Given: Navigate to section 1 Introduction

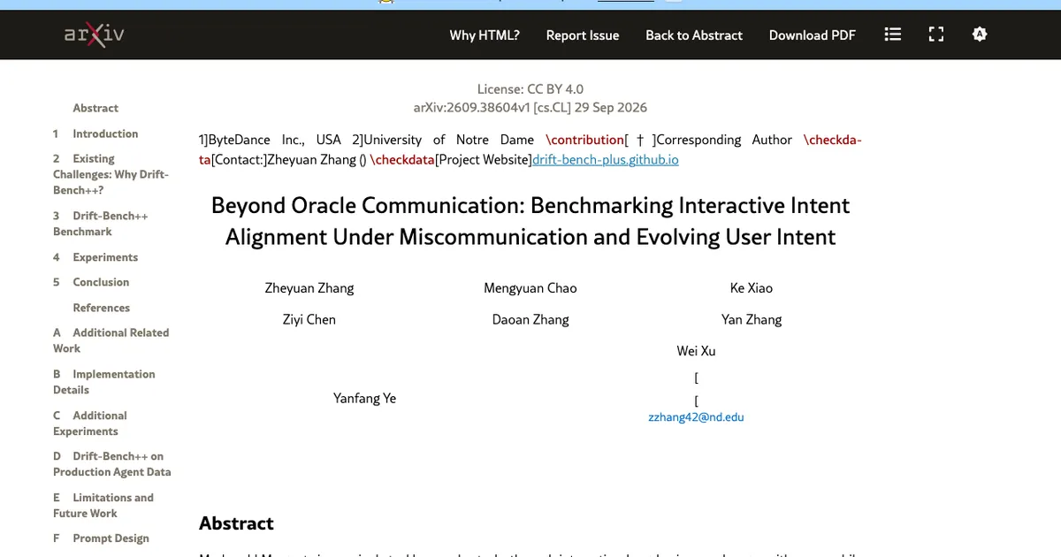Looking at the screenshot, I should coord(95,134).
